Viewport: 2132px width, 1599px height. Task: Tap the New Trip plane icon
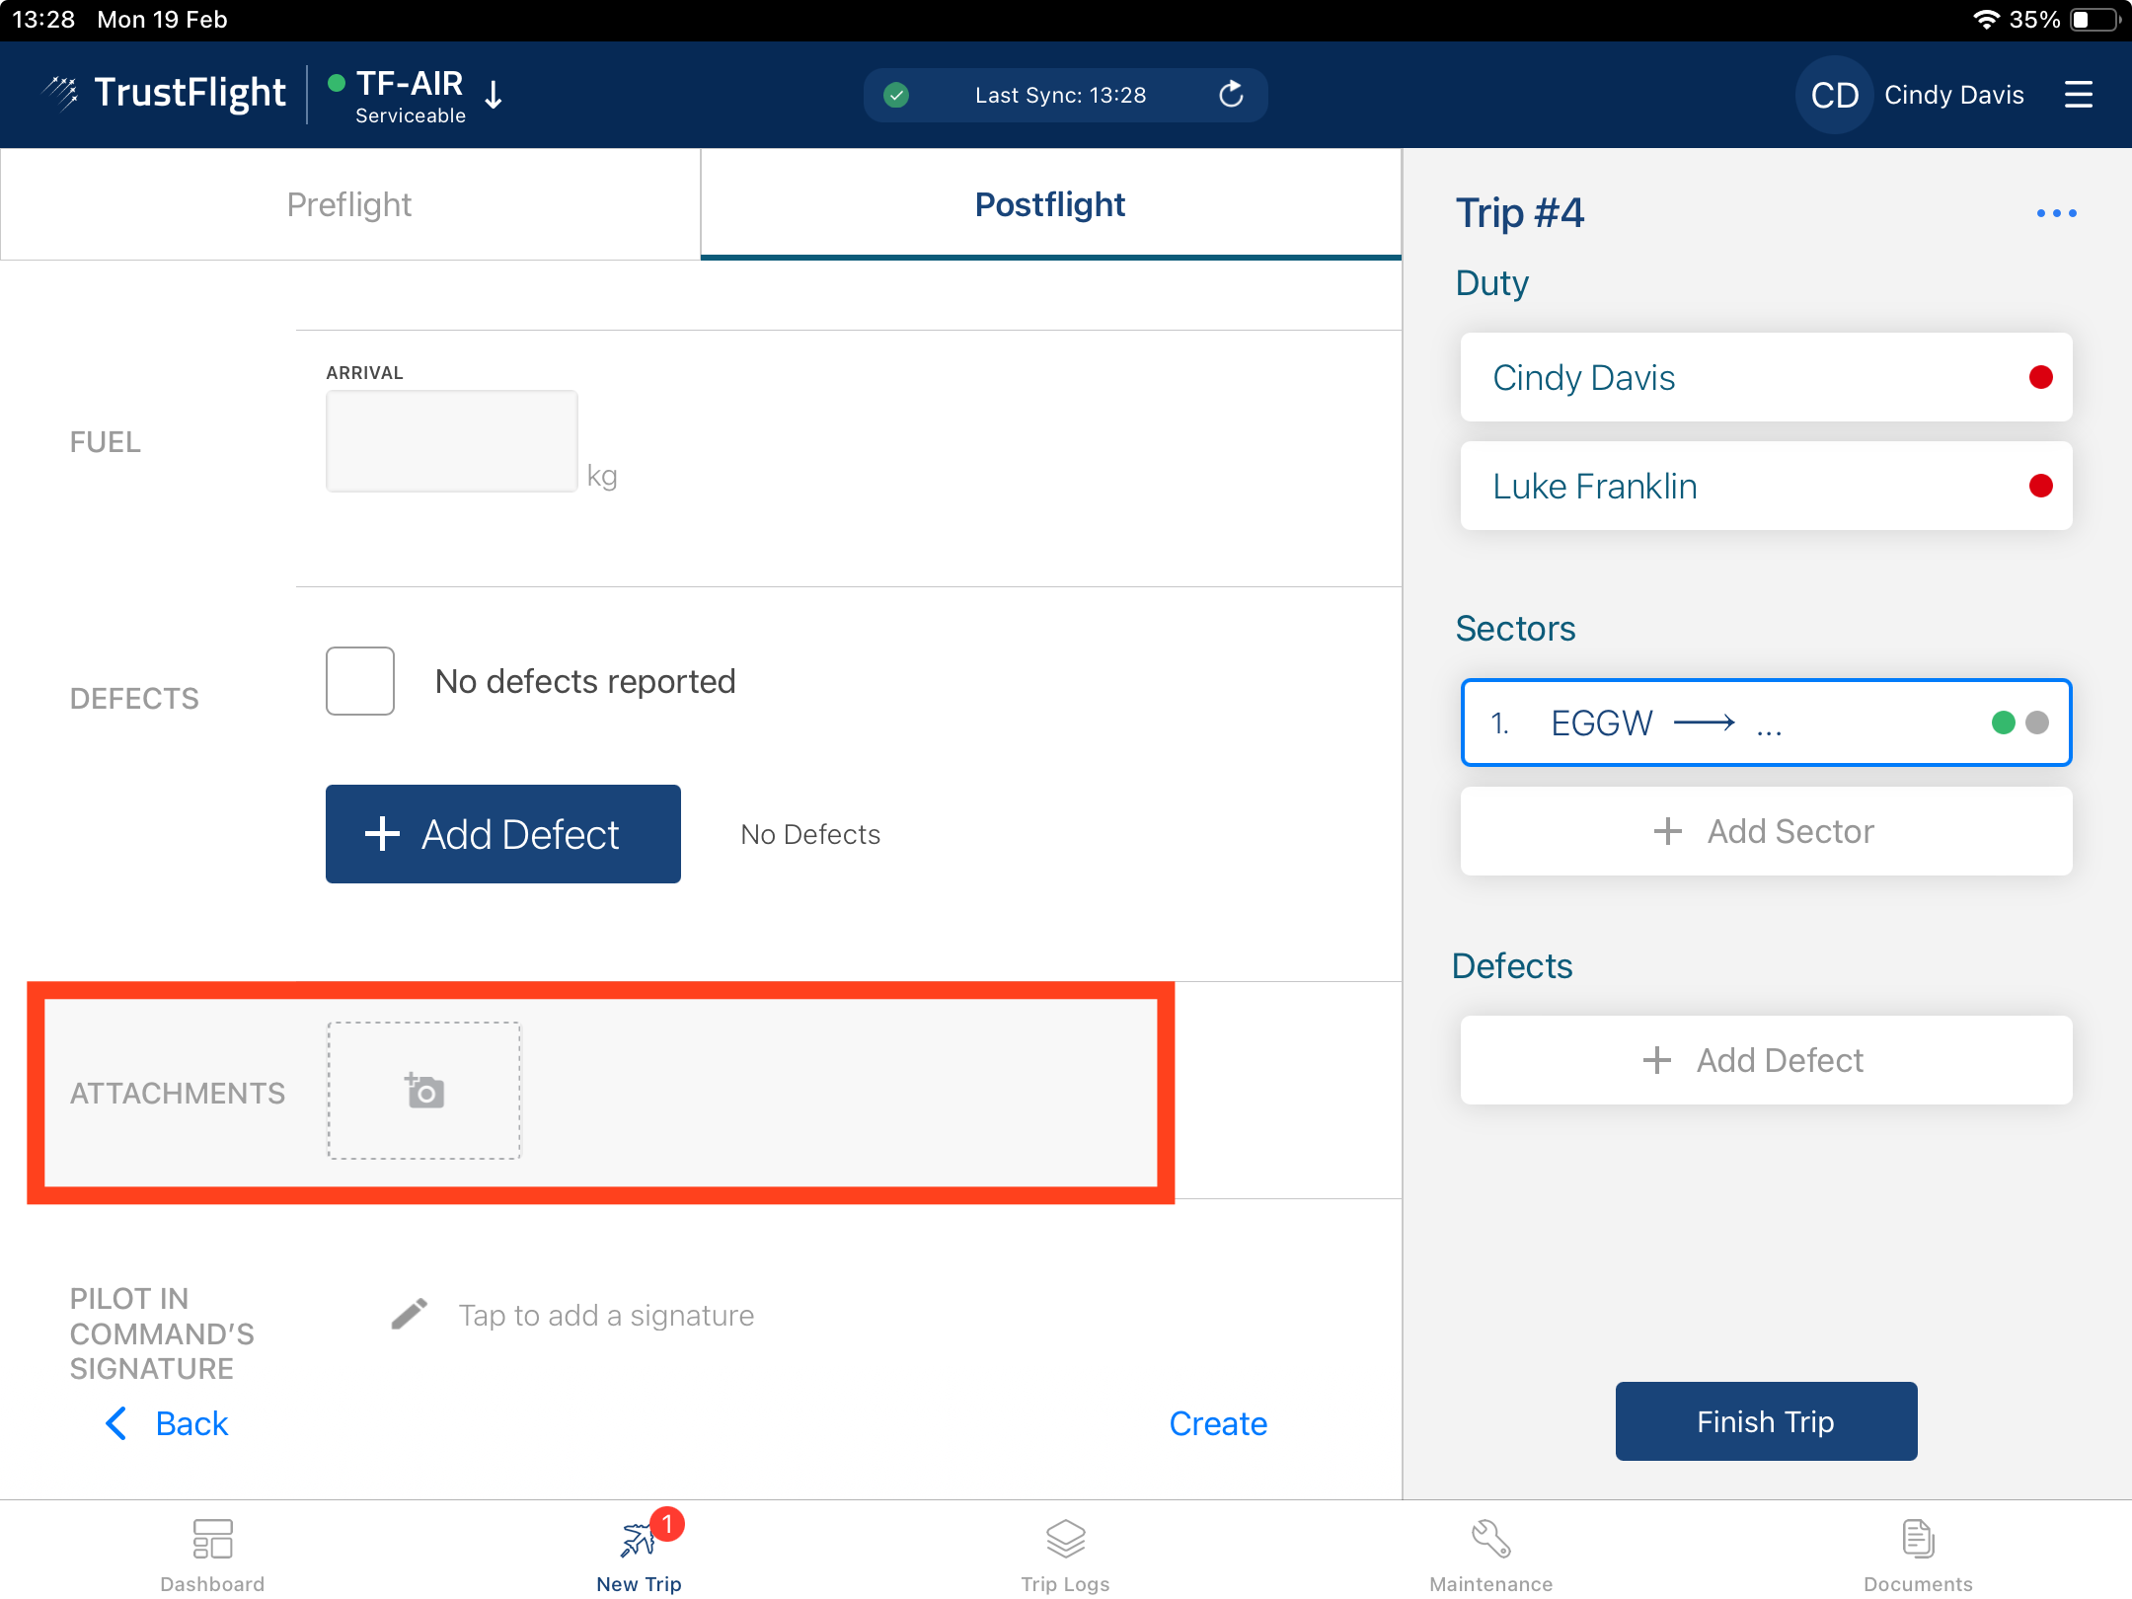[x=639, y=1540]
